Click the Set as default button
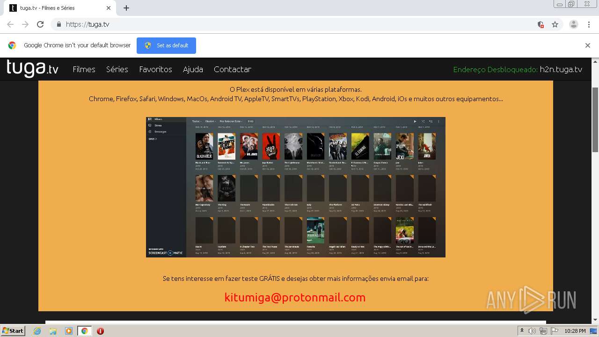 click(166, 45)
